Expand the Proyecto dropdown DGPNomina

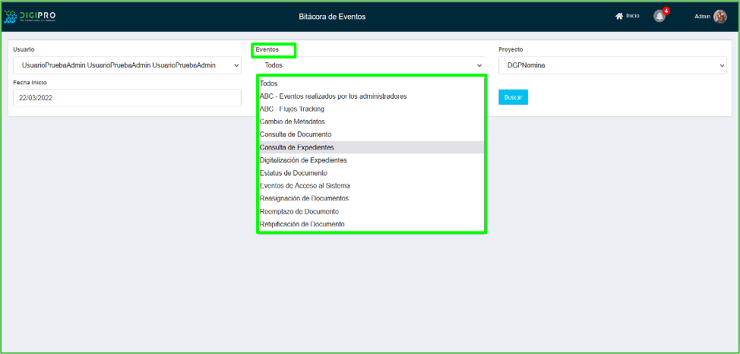(x=612, y=65)
